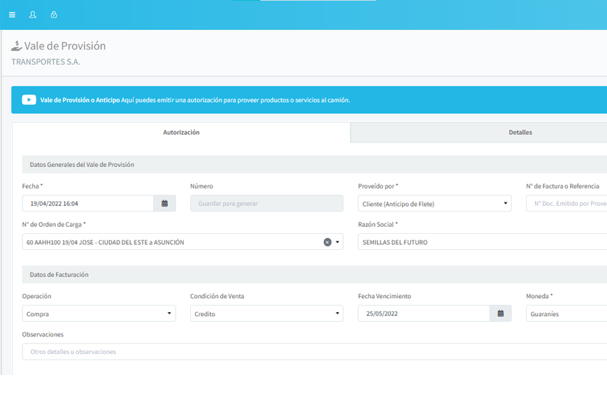The image size is (607, 407).
Task: Play the YouTube help video icon
Action: tap(29, 100)
